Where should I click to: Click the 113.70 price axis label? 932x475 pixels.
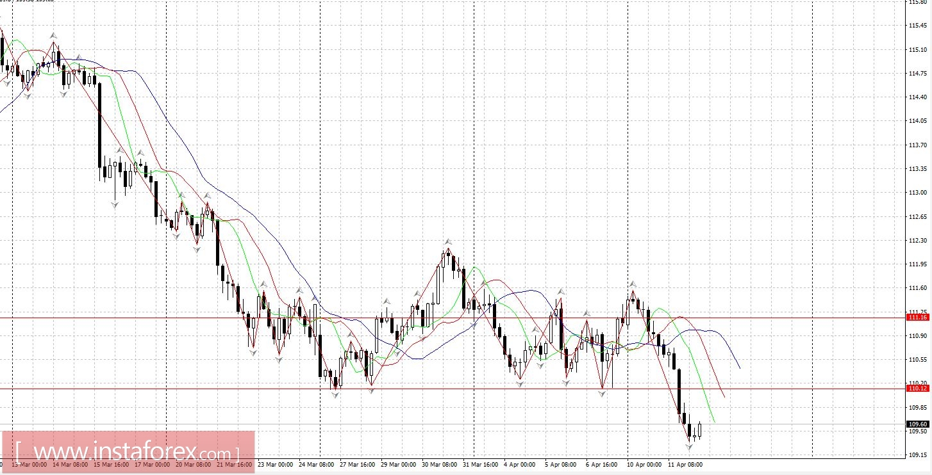pyautogui.click(x=918, y=145)
